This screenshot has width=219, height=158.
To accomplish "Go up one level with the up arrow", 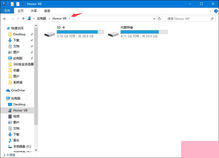I will (x=23, y=19).
